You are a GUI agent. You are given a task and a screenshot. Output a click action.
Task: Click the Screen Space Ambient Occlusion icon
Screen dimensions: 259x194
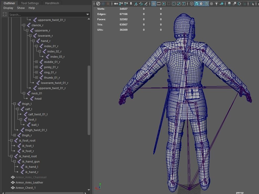pyautogui.click(x=229, y=4)
